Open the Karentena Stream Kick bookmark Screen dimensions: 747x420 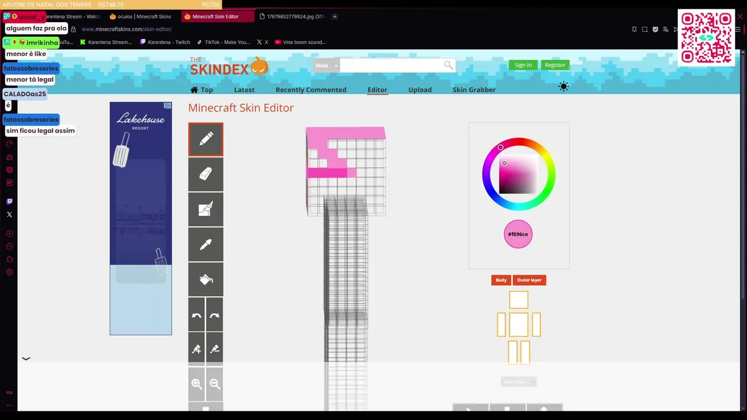tap(106, 42)
